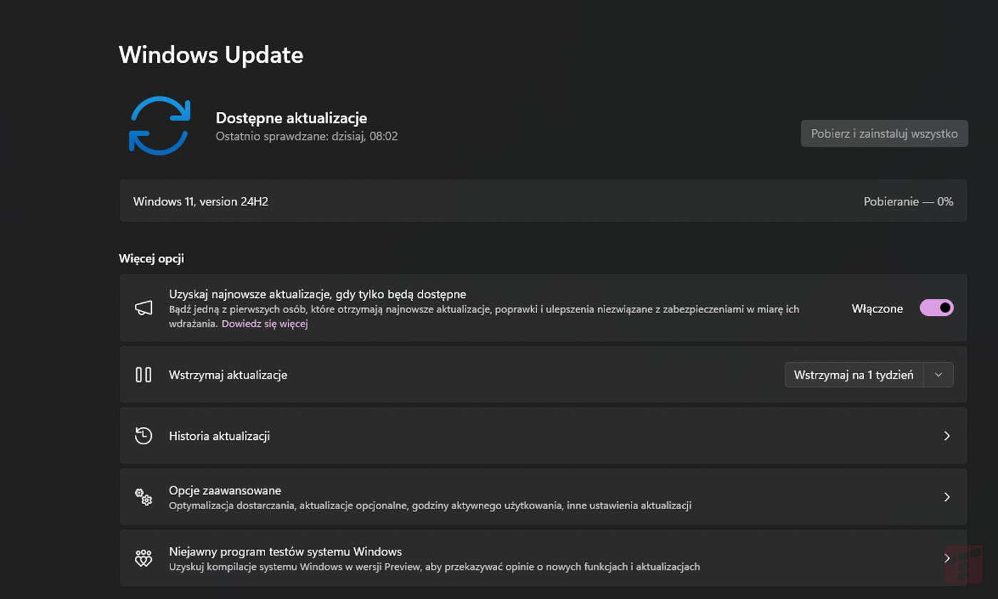Toggle off Uzyskaj najnowsze aktualizacje switch

(937, 307)
